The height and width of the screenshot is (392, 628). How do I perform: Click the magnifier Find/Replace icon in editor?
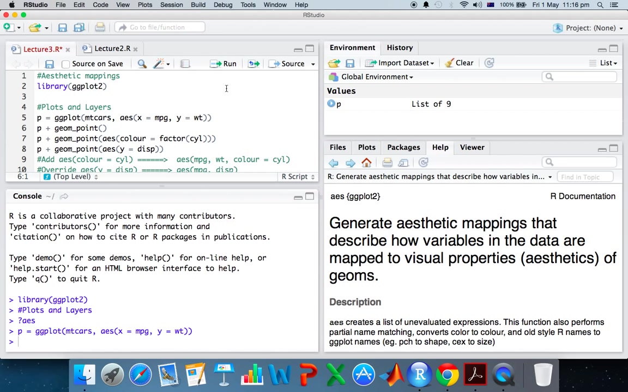pos(142,64)
